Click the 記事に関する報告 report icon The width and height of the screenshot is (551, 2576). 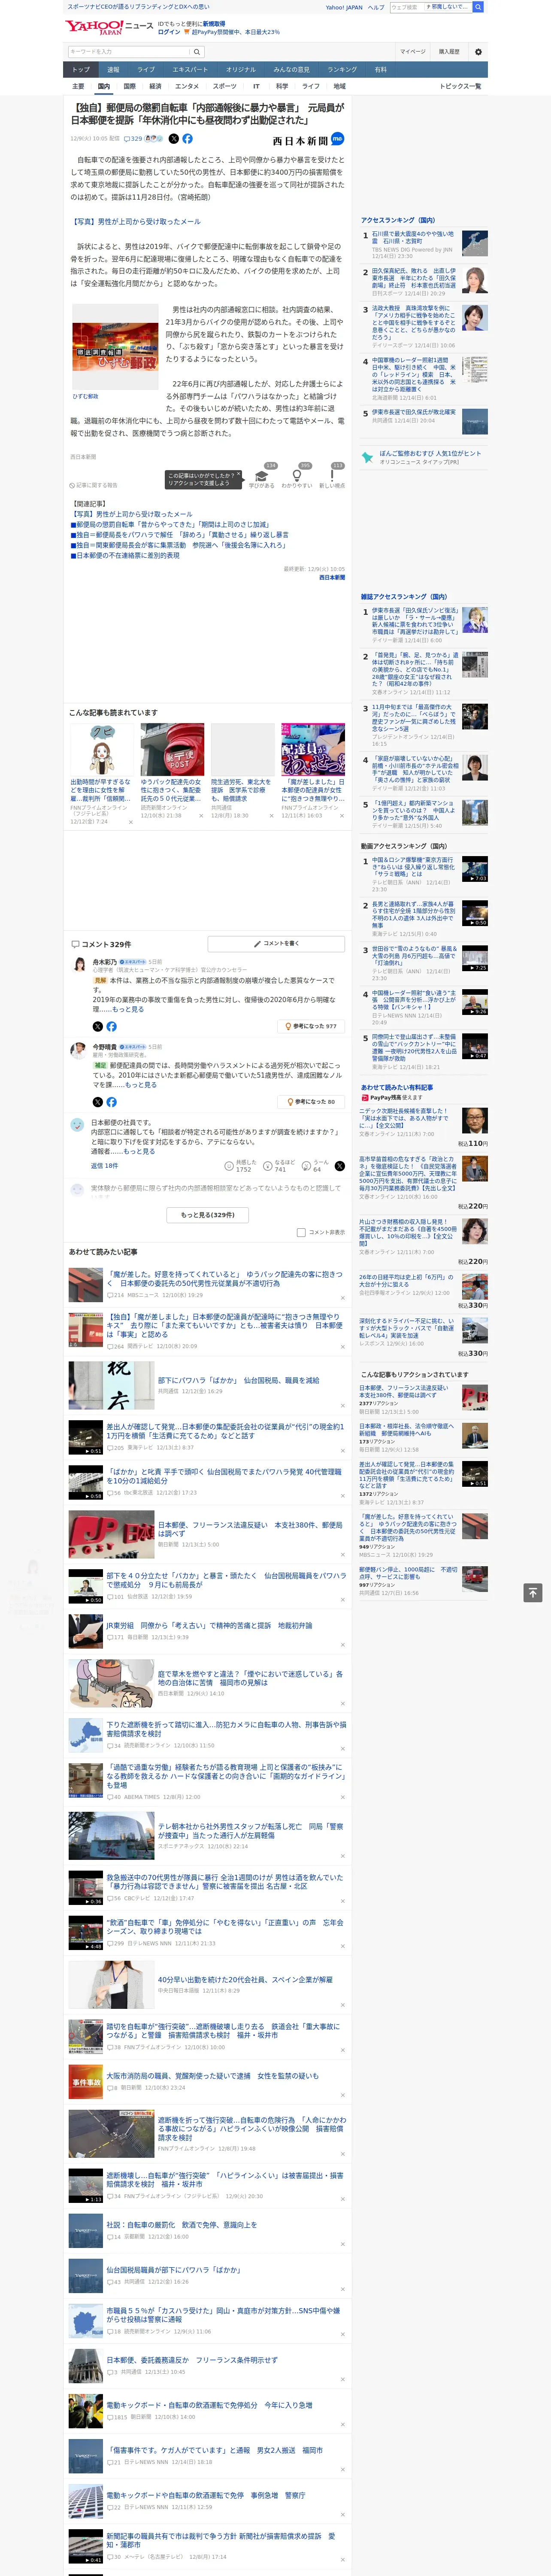(93, 485)
